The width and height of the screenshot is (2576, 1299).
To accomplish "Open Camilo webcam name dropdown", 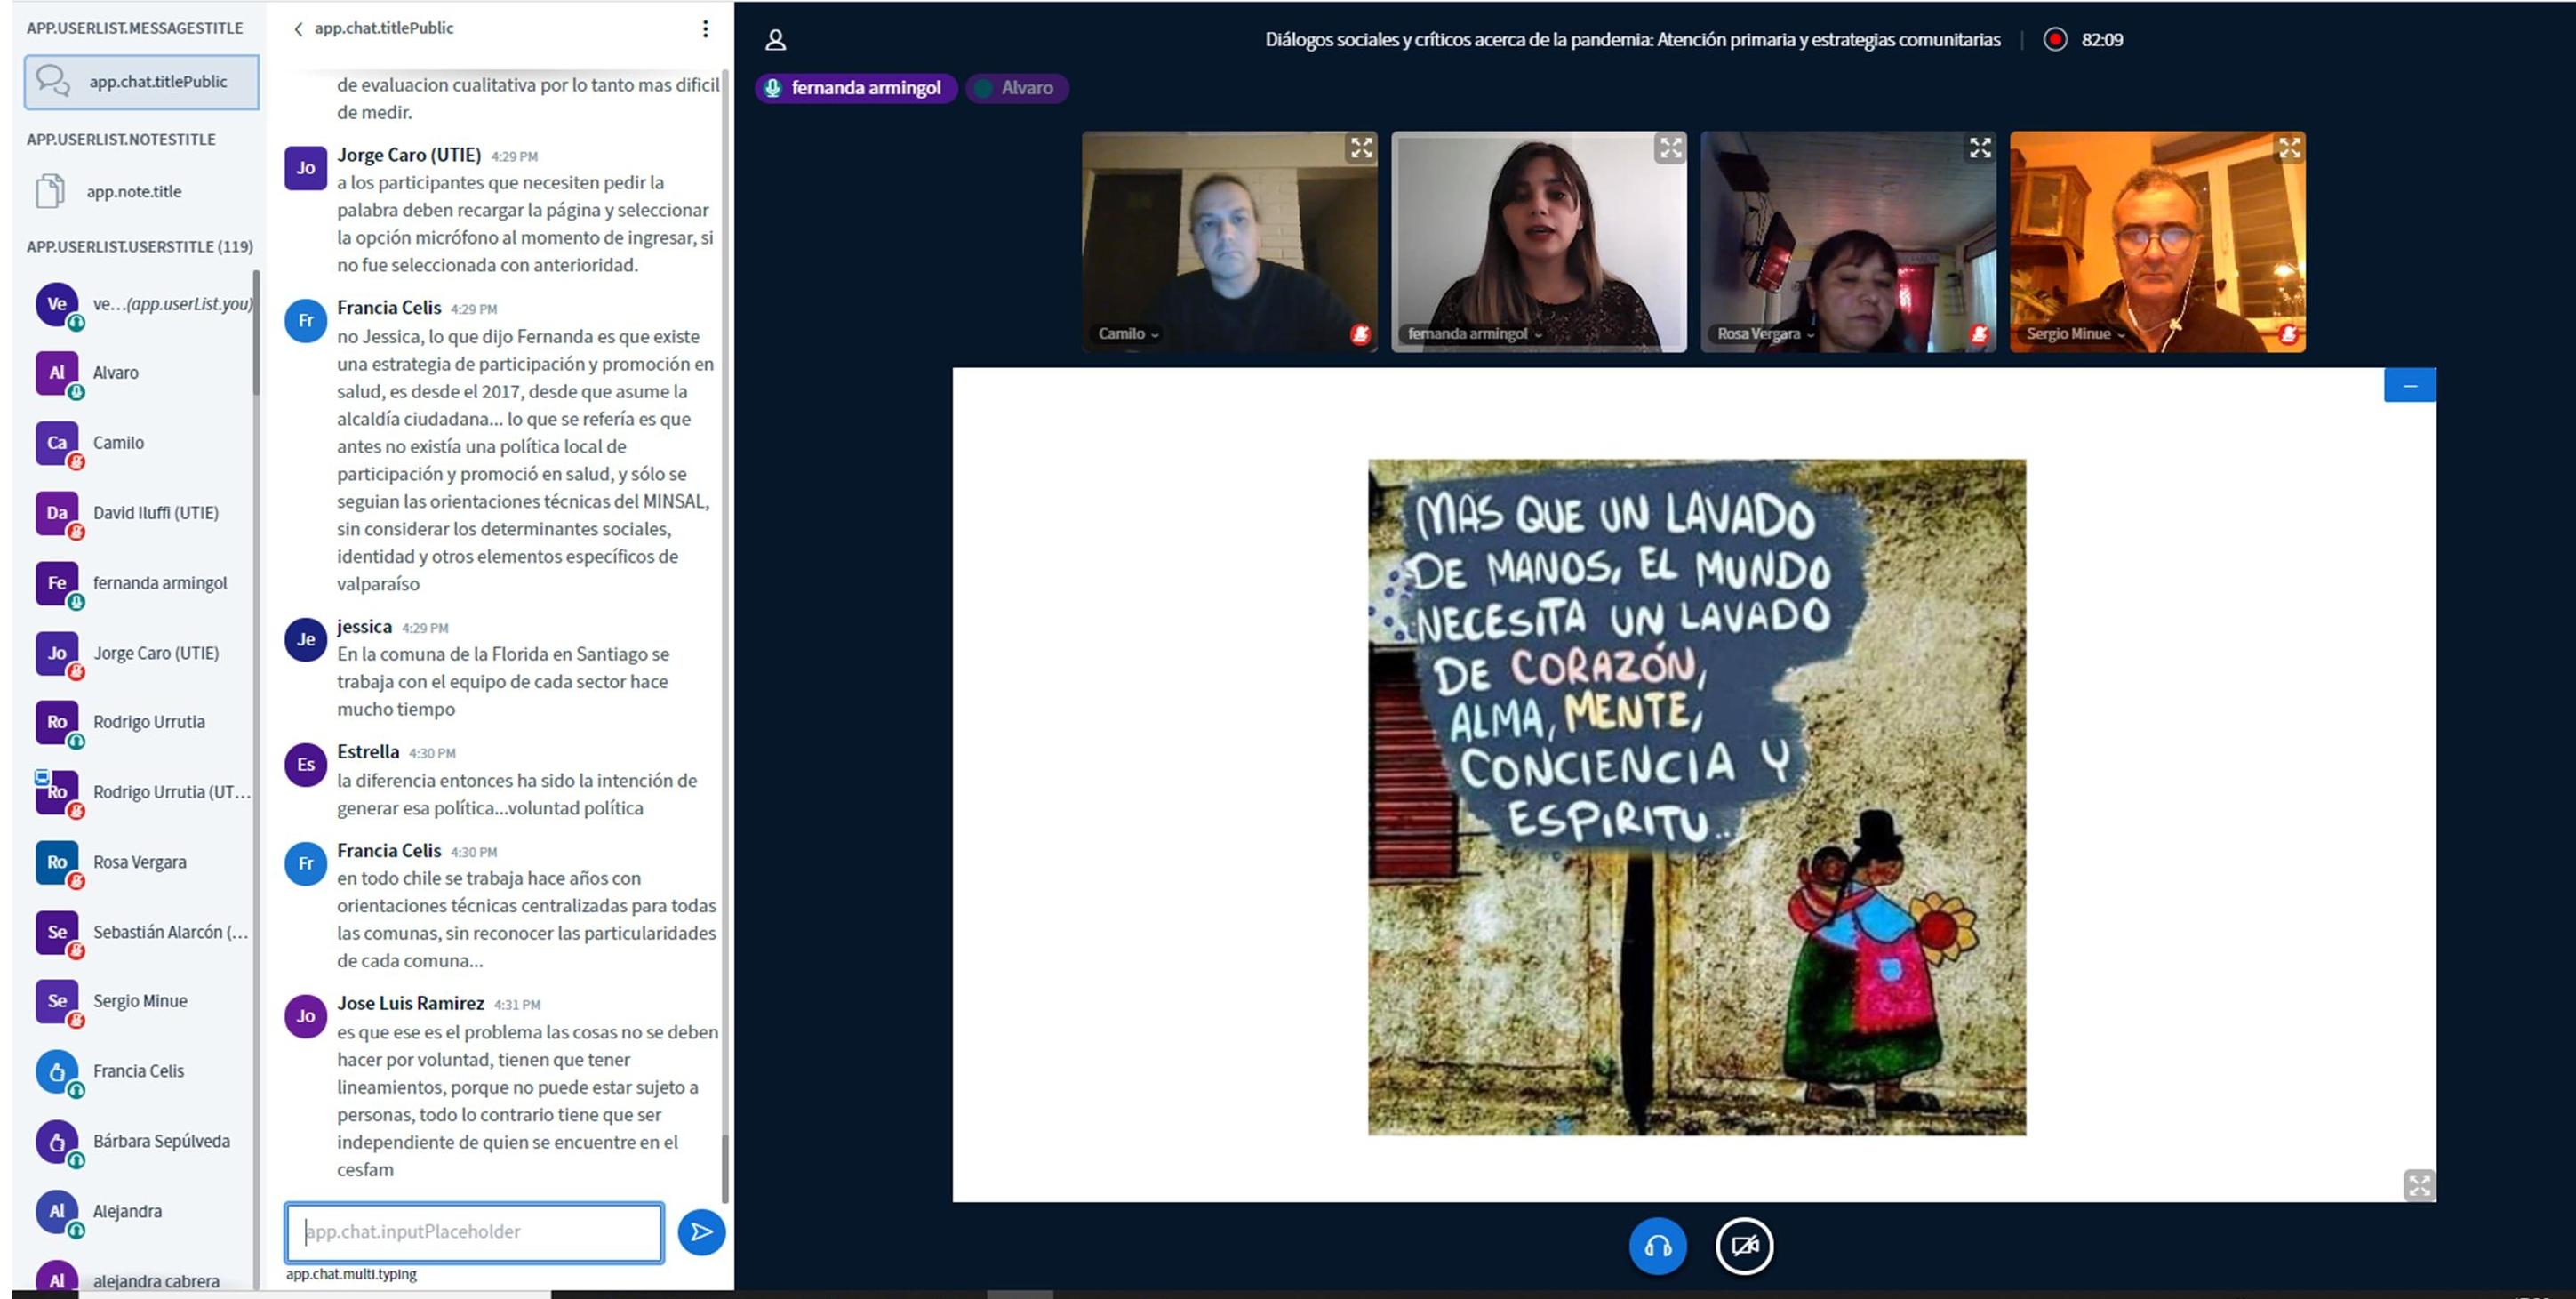I will (1128, 334).
